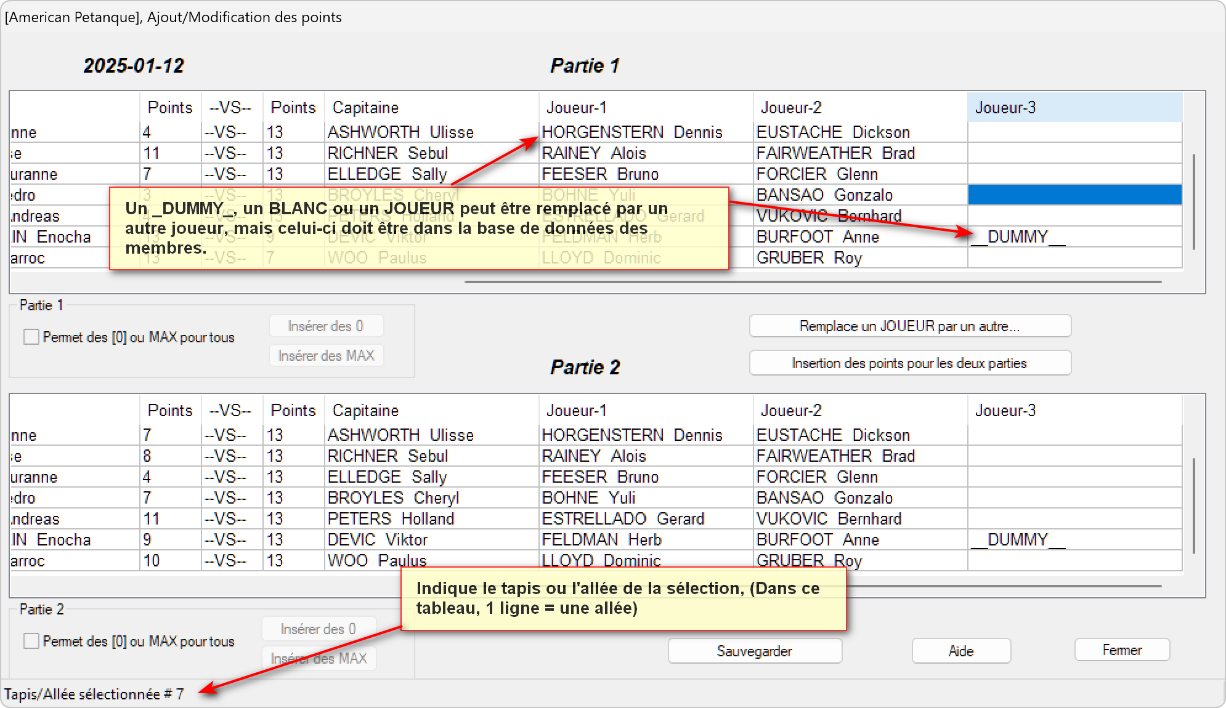Click 'Insertion des points pour les deux parties'
The height and width of the screenshot is (708, 1226).
tap(909, 363)
